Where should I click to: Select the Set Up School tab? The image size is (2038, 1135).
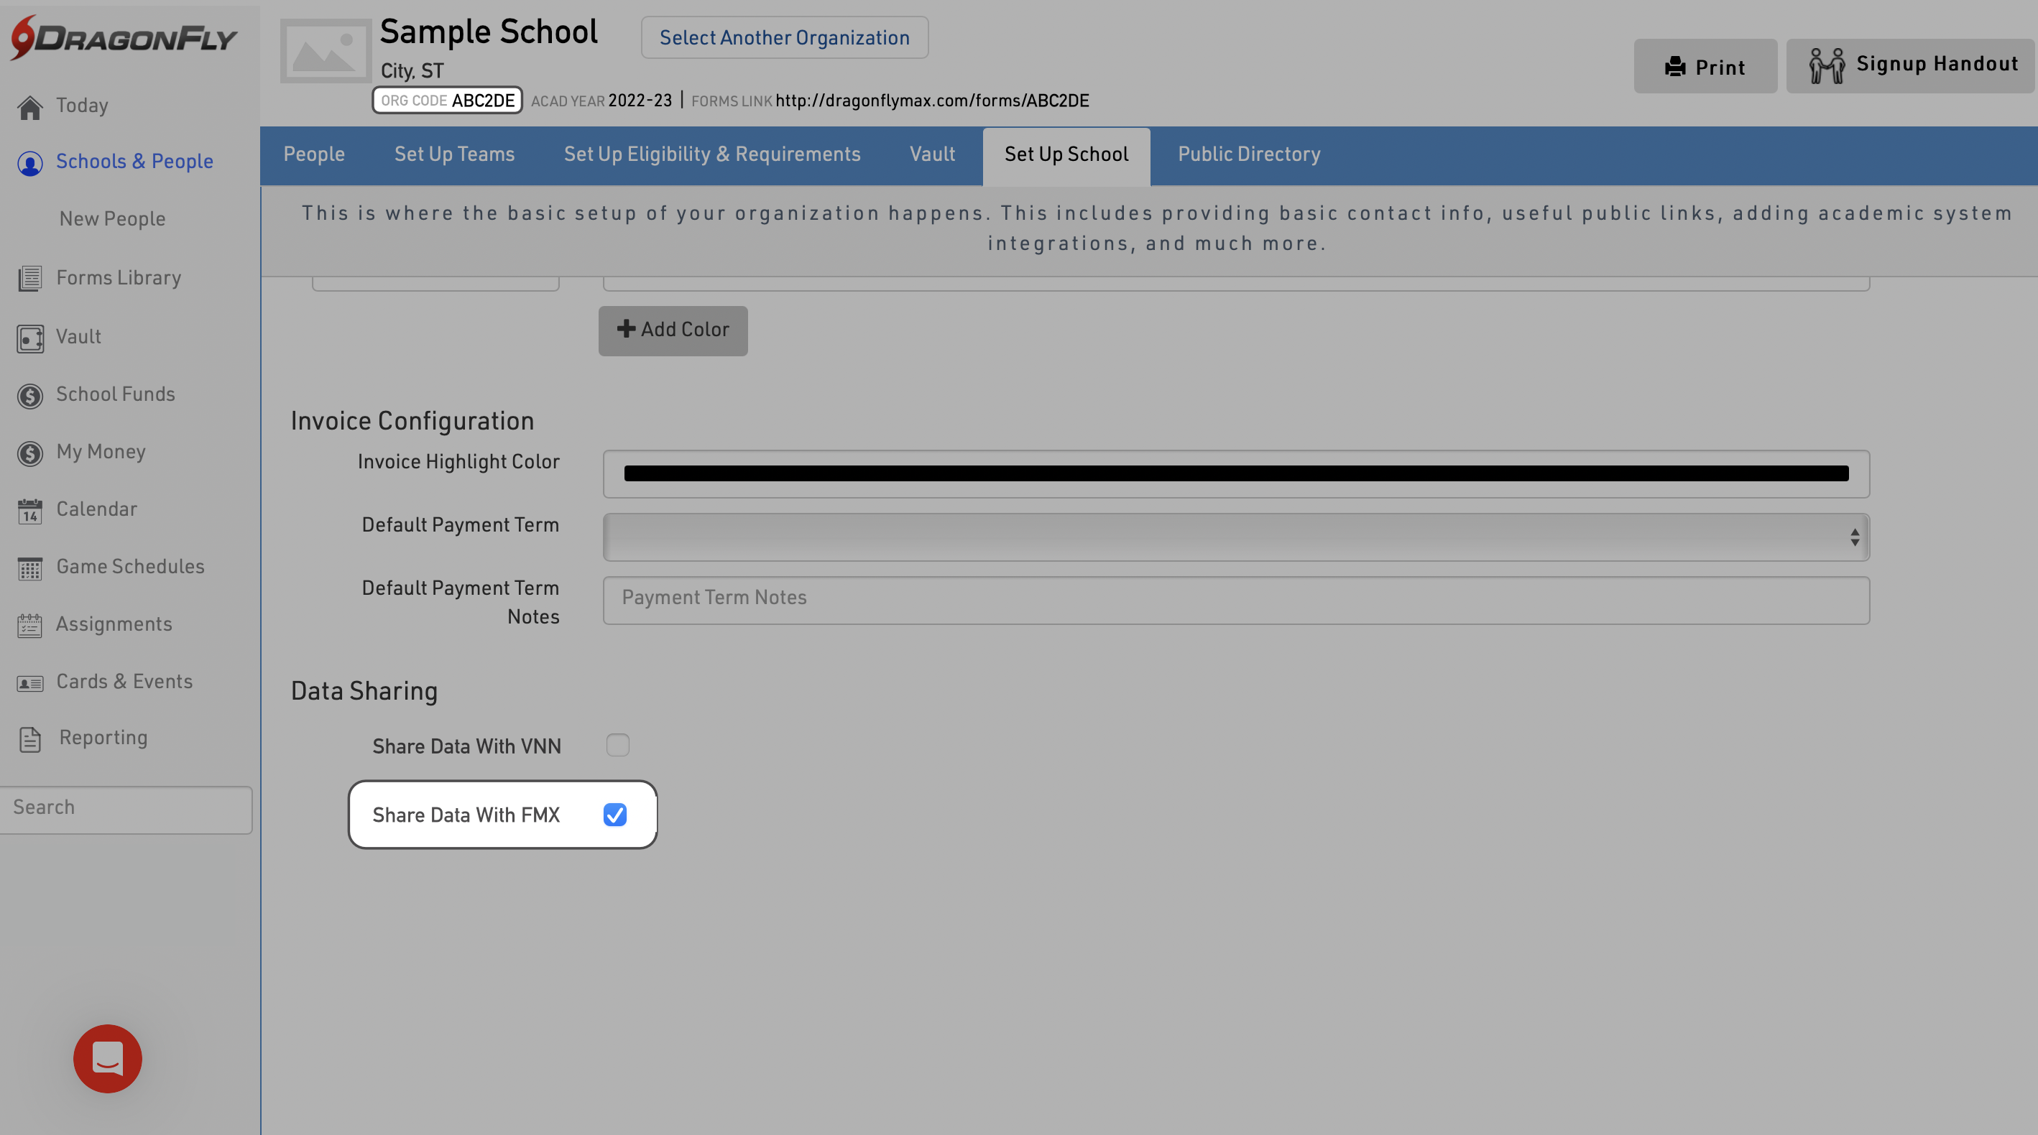click(x=1066, y=156)
